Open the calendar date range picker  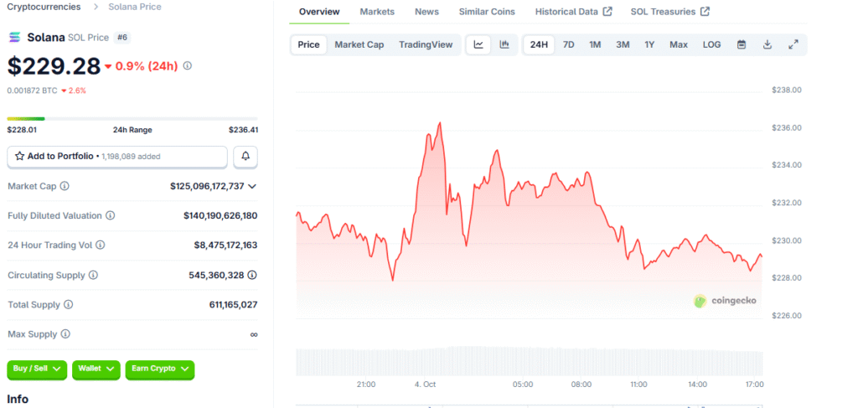point(741,44)
